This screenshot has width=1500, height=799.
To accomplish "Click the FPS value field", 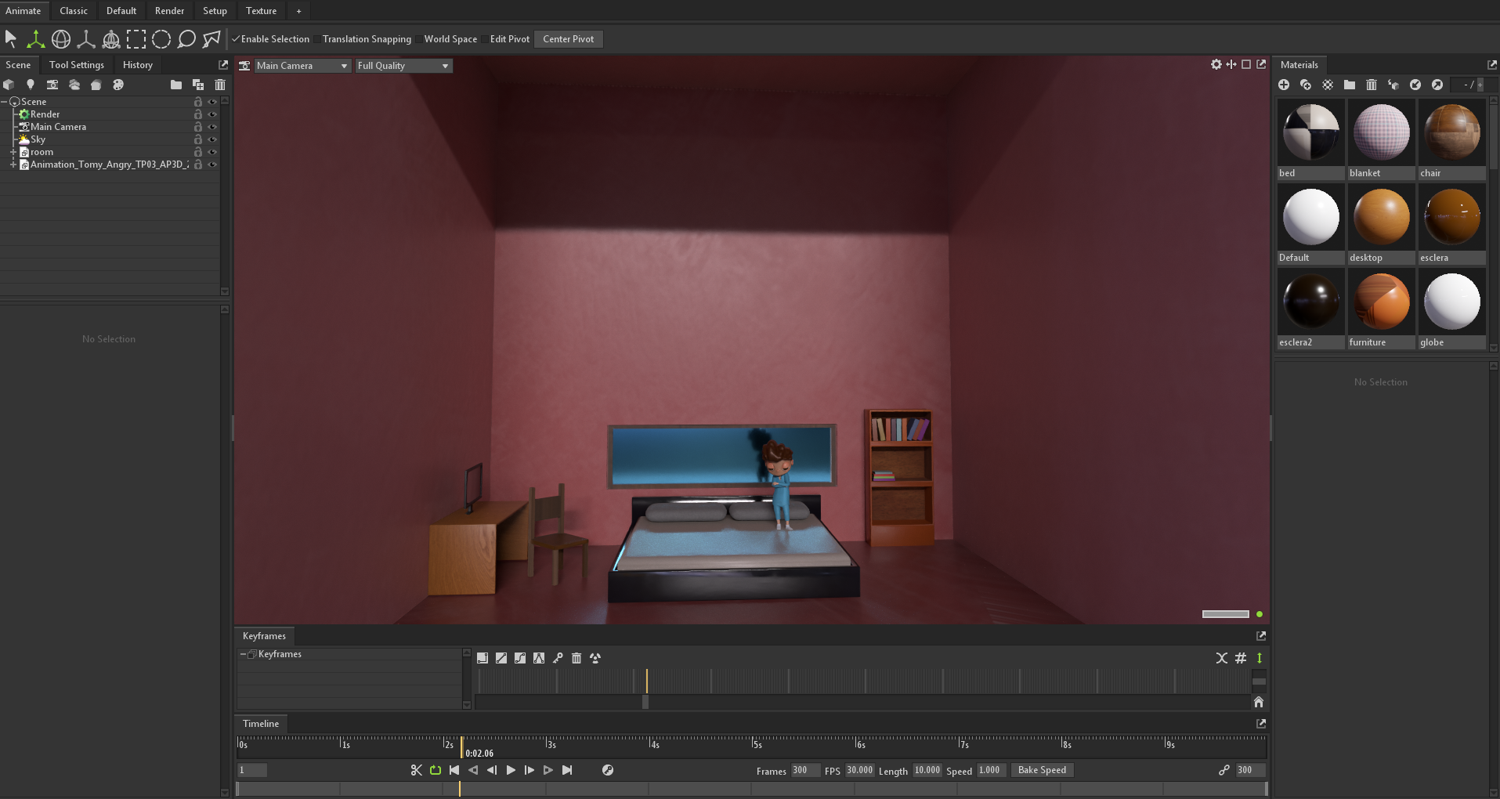I will tap(859, 770).
